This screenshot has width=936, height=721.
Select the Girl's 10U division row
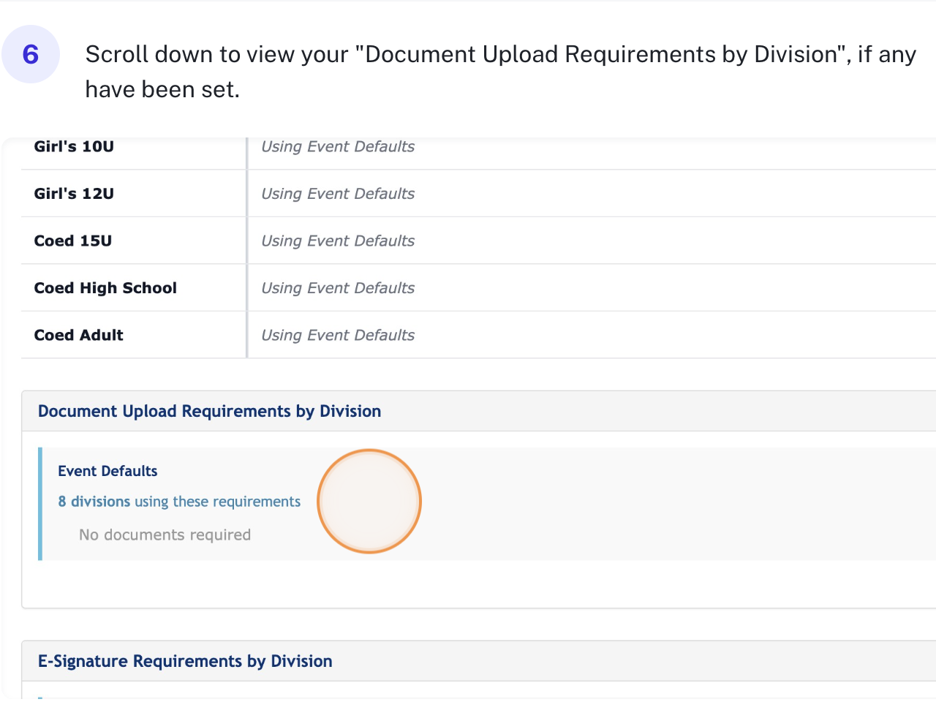(x=74, y=147)
